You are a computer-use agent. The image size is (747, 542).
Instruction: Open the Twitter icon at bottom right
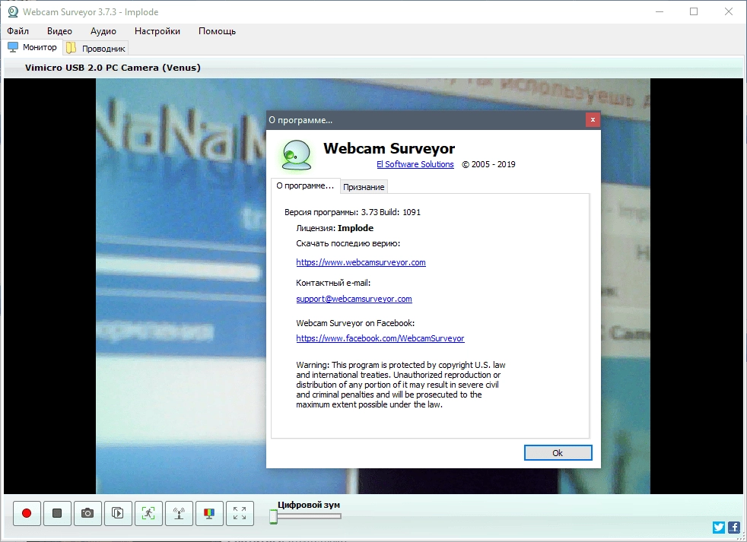(719, 528)
